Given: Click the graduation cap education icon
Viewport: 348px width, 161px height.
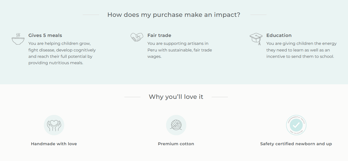Looking at the screenshot, I should click(x=256, y=39).
